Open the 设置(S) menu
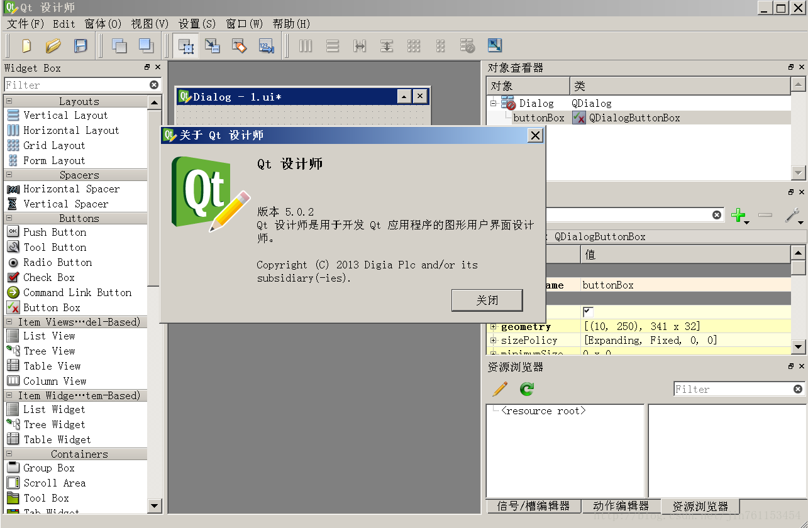 tap(196, 24)
